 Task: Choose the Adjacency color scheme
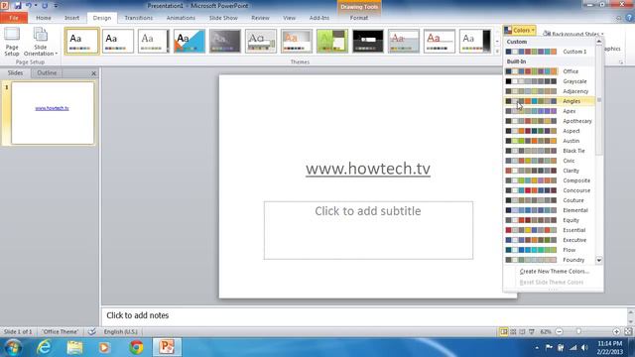click(549, 91)
